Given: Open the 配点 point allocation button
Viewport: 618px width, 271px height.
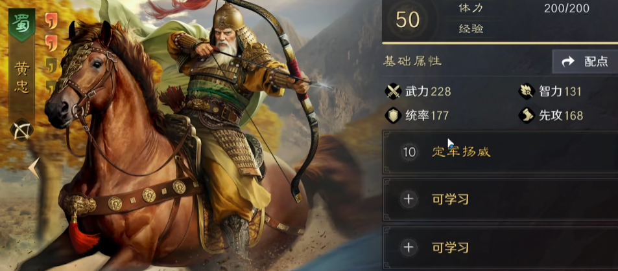Looking at the screenshot, I should pyautogui.click(x=585, y=61).
